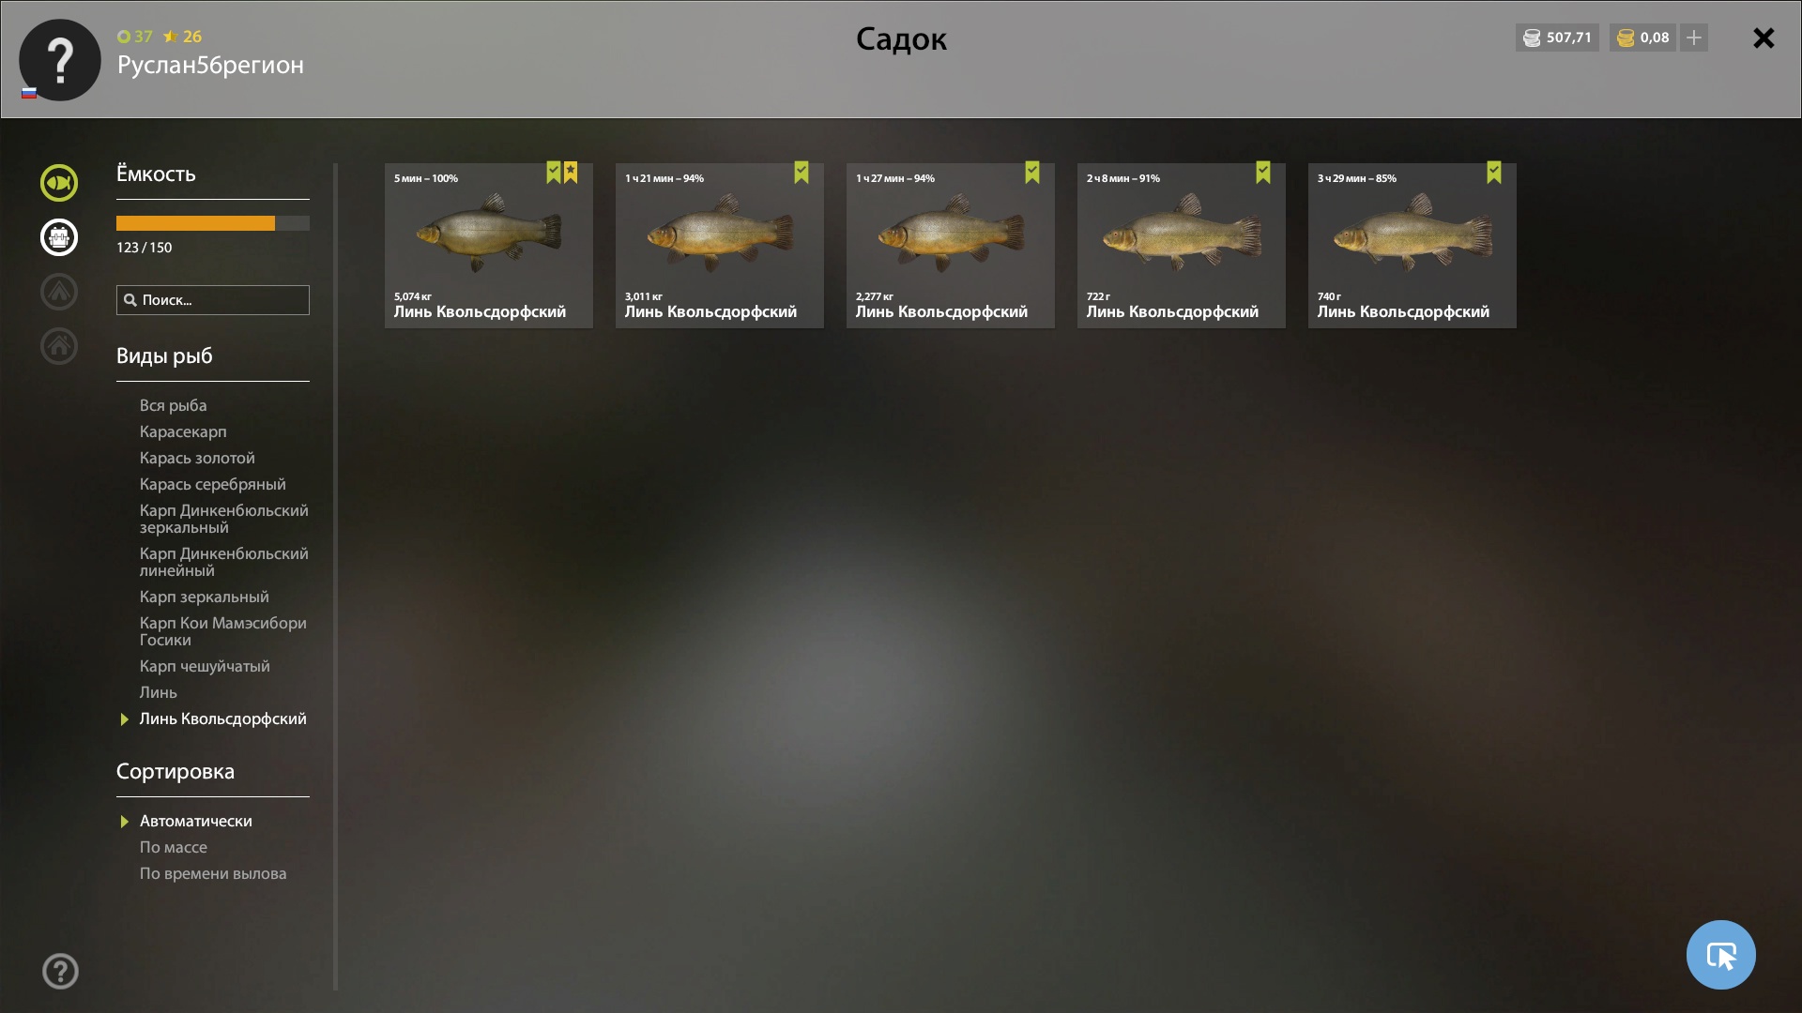Toggle green bookmark on 740 г fish
This screenshot has width=1802, height=1013.
[1494, 173]
